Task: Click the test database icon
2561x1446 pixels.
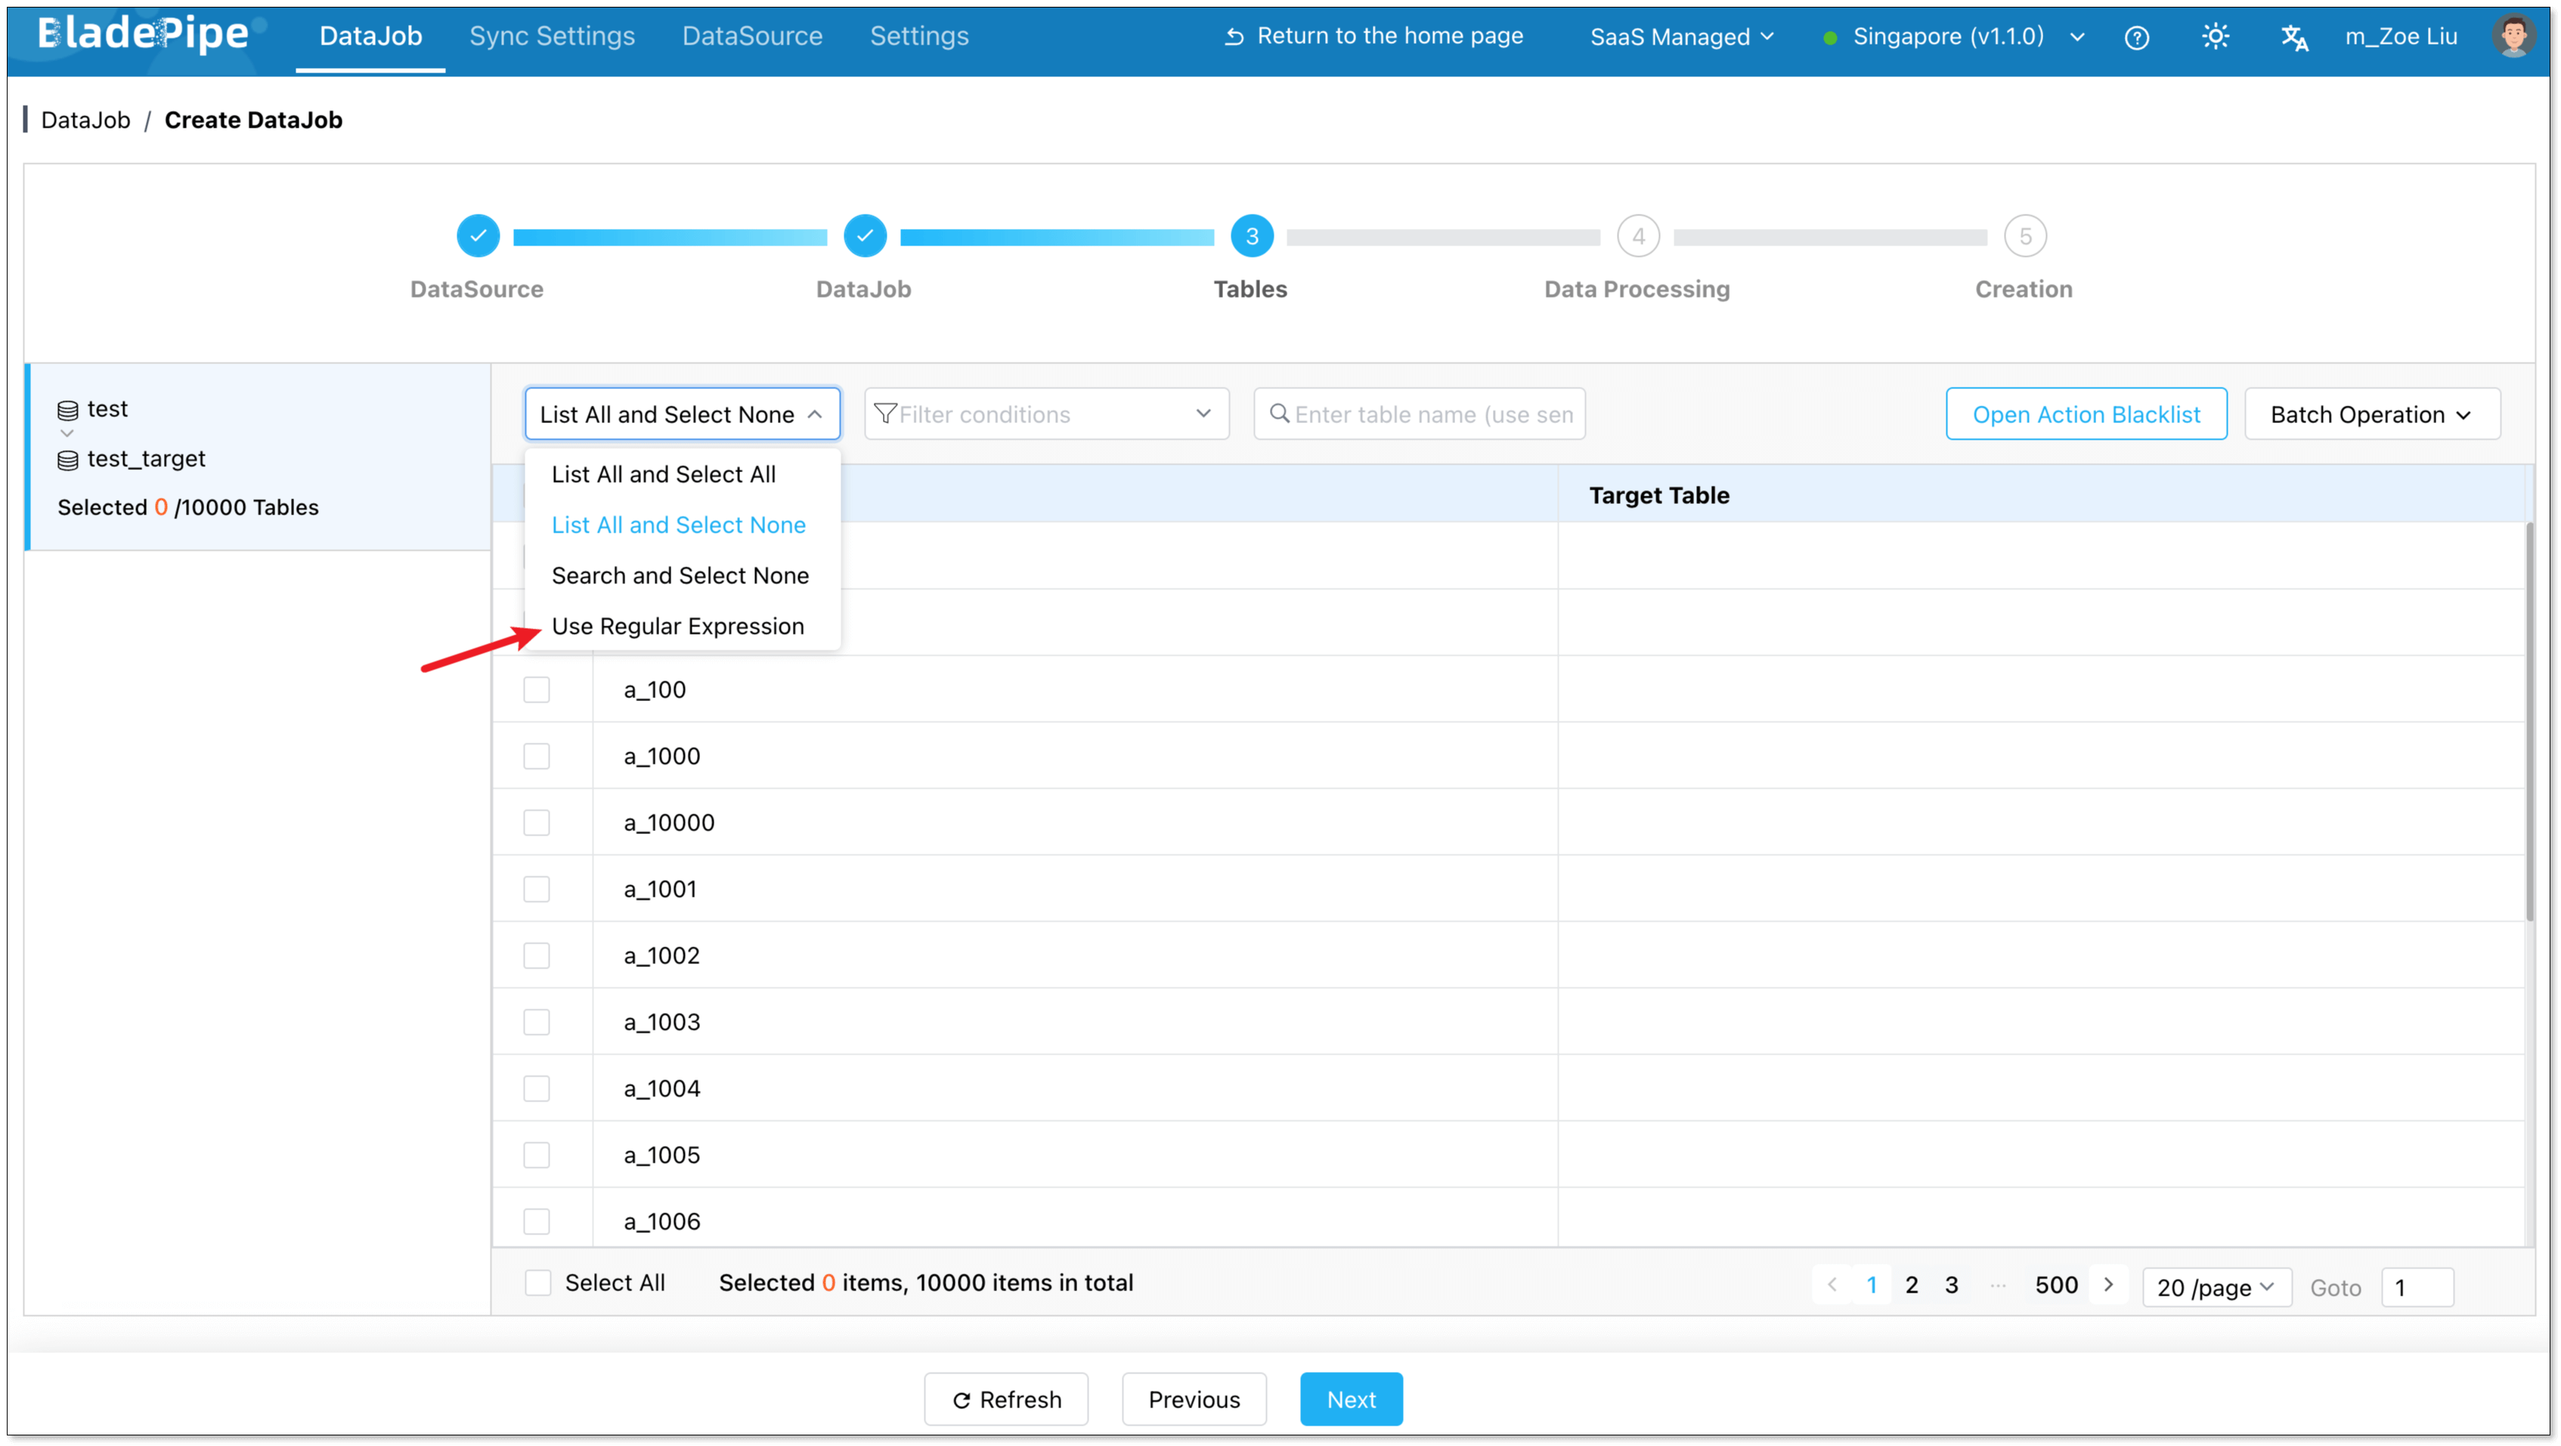Action: pos(67,410)
